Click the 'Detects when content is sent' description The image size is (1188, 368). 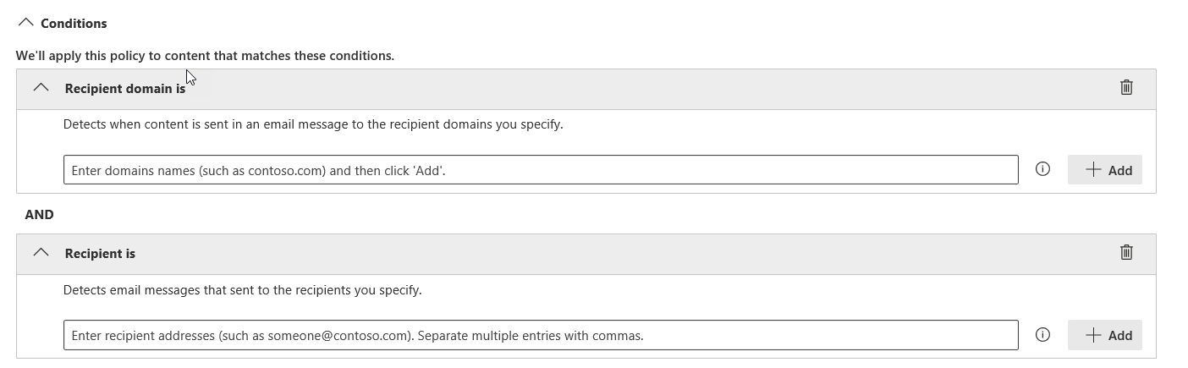tap(313, 124)
